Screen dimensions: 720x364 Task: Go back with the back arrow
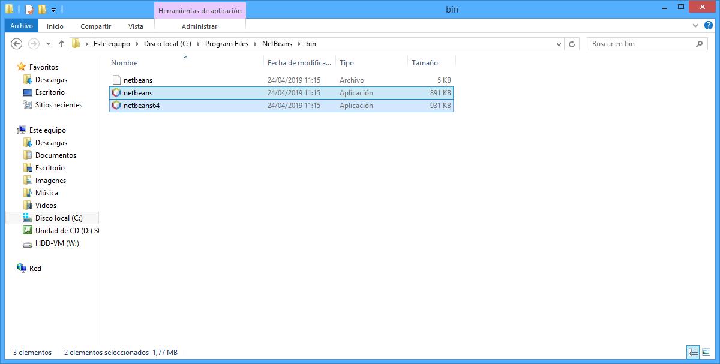click(x=17, y=44)
